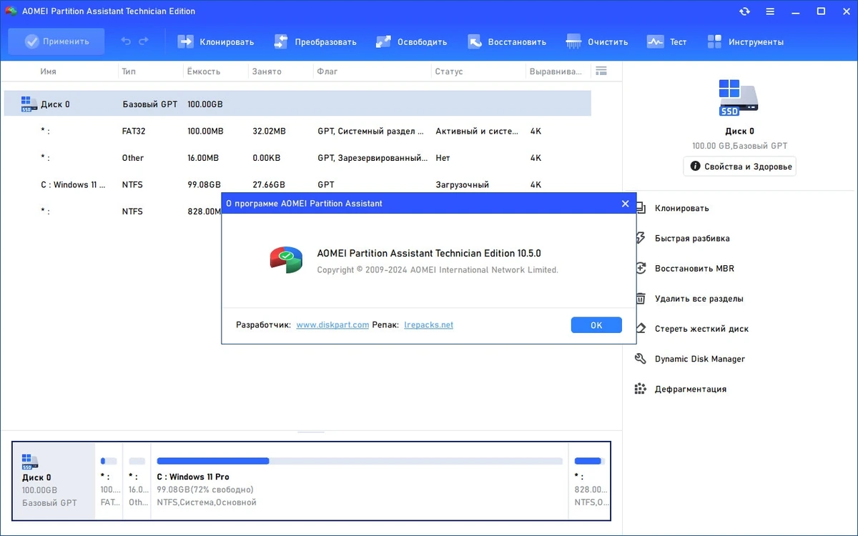The width and height of the screenshot is (858, 536).
Task: Click the Преобразовать convert icon
Action: click(x=281, y=41)
